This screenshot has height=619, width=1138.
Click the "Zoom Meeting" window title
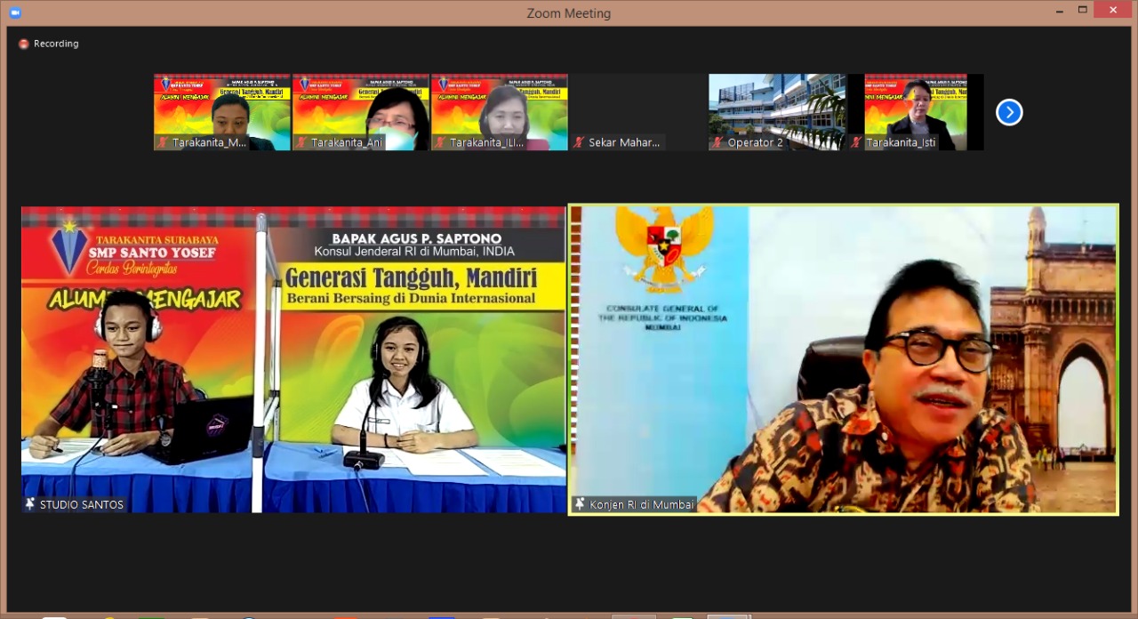569,13
